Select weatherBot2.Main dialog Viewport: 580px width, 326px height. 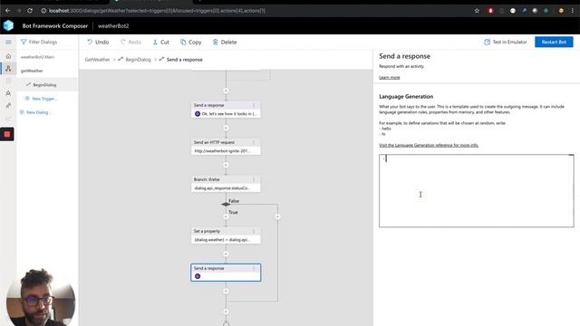coord(37,57)
